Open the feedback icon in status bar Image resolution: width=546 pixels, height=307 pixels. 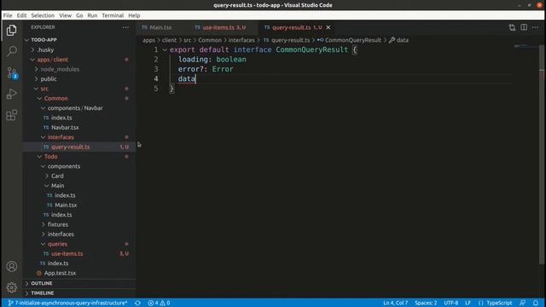click(x=522, y=303)
